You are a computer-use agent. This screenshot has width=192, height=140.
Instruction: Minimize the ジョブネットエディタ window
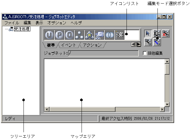[x=159, y=17]
